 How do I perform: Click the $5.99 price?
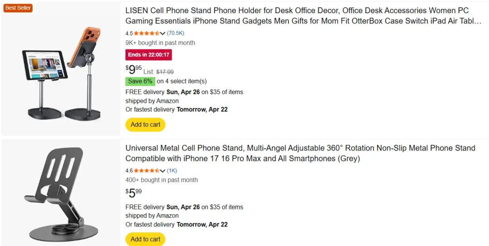(134, 193)
